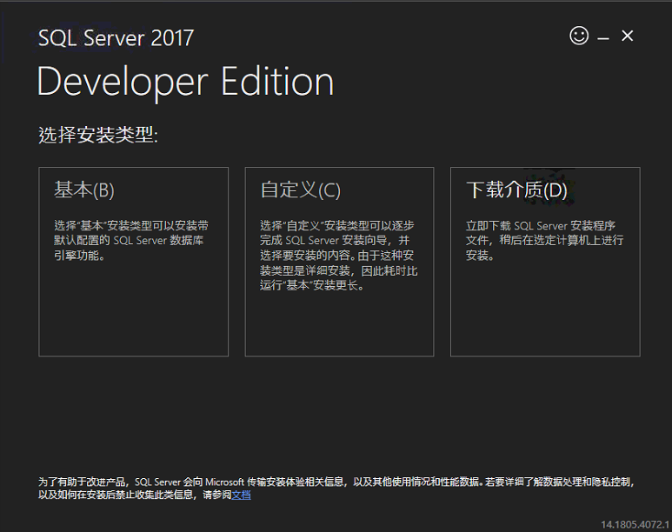
Task: Minimize the SQL Server installer window
Action: [603, 38]
